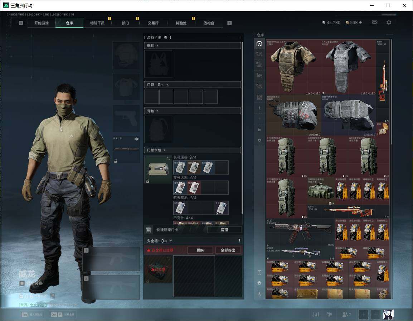413x321 pixels.
Task: Click the 45,780 currency balance
Action: tap(331, 23)
